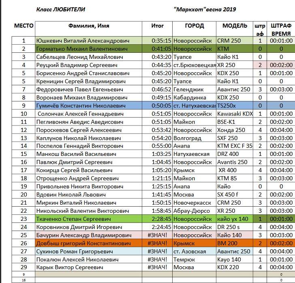The height and width of the screenshot is (283, 295).
Task: Click the "Маркхот" весна 2019 heading
Action: point(205,9)
